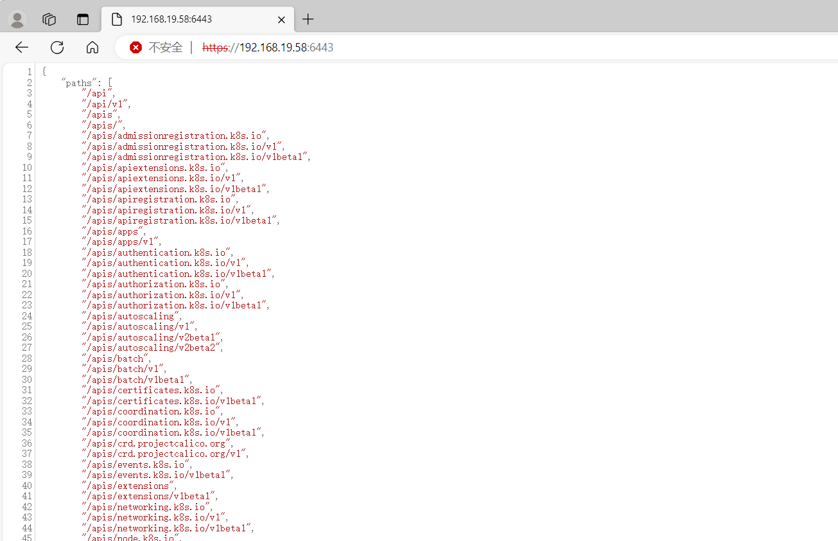The width and height of the screenshot is (838, 541).
Task: Click "/apis/crd.projectcalico.org" on line 36
Action: coord(156,443)
